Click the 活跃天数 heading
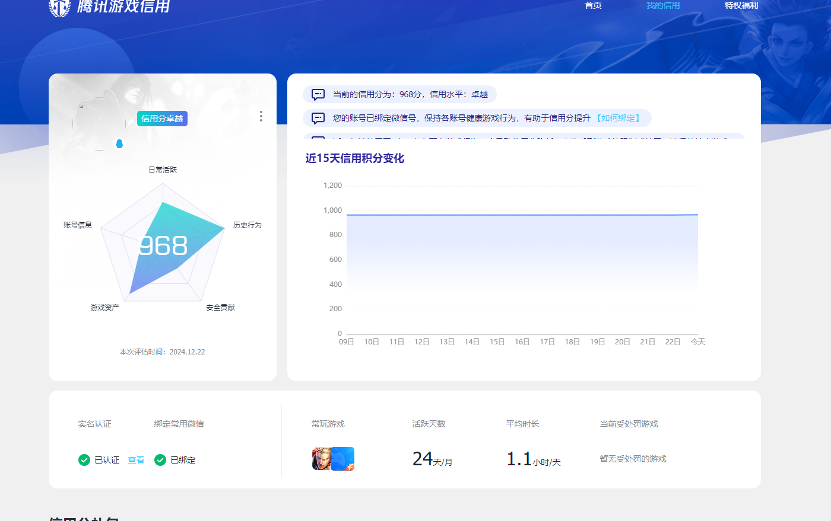The height and width of the screenshot is (521, 831). [x=429, y=424]
